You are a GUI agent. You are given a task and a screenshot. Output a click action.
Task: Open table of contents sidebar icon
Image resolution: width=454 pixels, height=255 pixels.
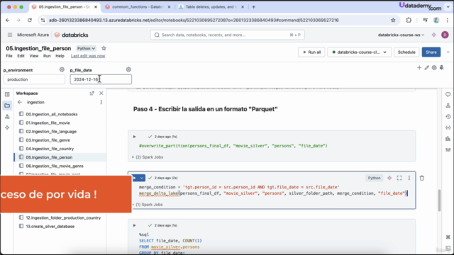point(7,94)
